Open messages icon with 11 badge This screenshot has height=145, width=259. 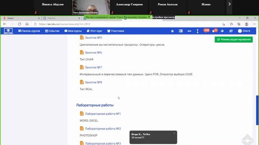215,31
